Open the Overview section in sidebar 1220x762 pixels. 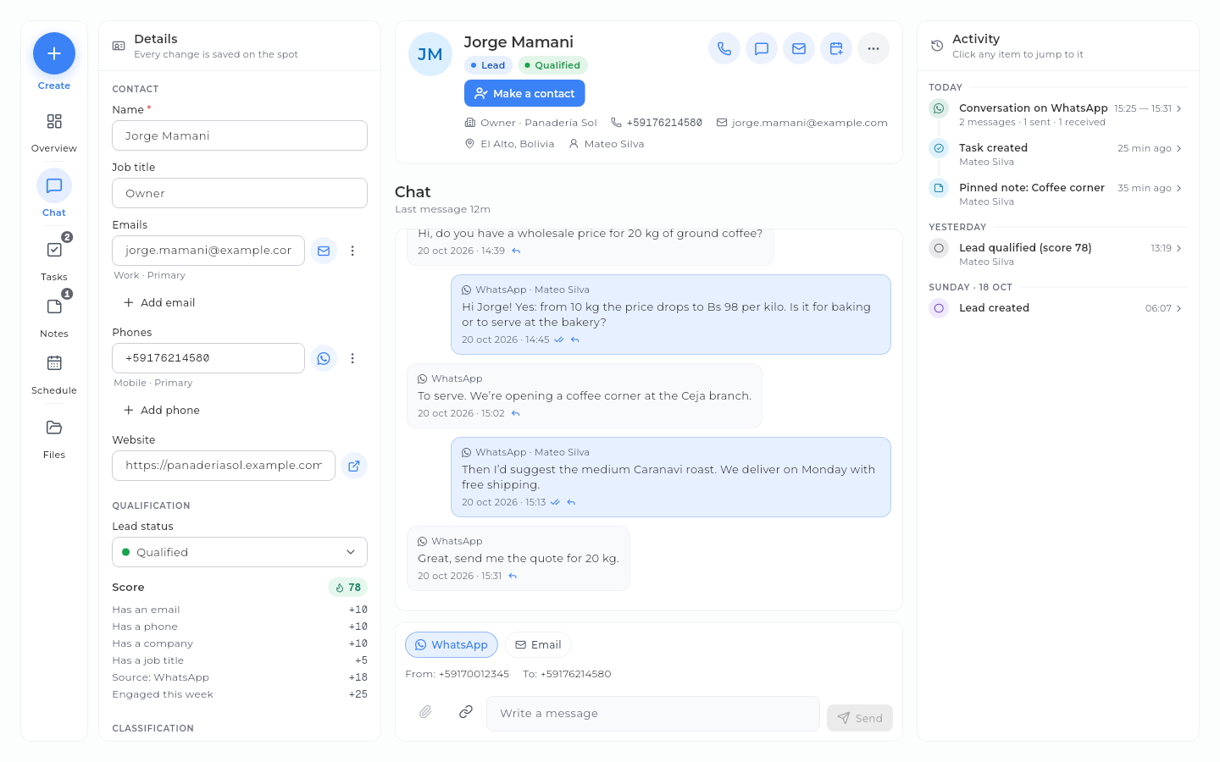(54, 132)
